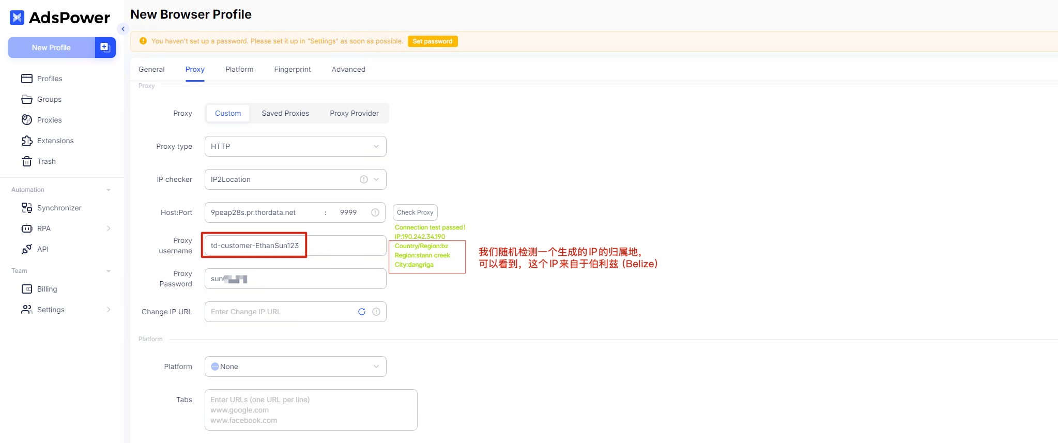Click the refresh icon in Change IP URL

coord(362,312)
